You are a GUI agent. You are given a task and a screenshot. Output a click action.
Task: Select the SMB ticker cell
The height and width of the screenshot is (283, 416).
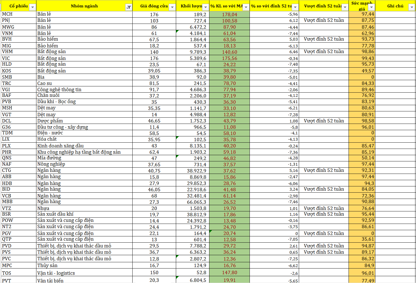coord(18,77)
